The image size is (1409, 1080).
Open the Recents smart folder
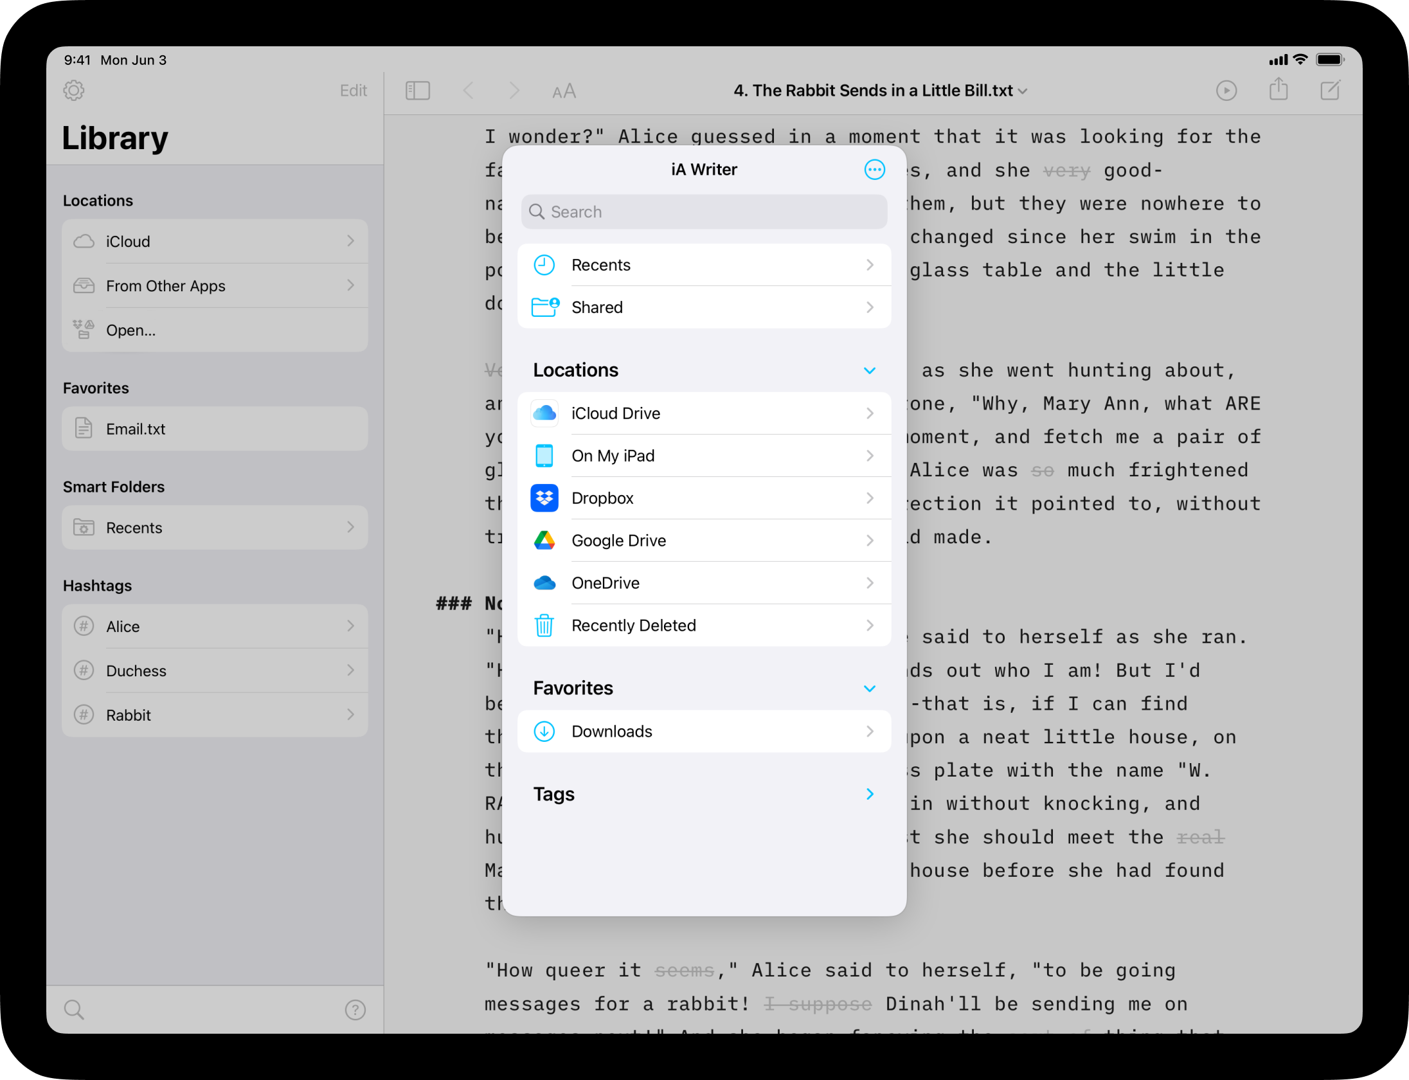tap(215, 528)
